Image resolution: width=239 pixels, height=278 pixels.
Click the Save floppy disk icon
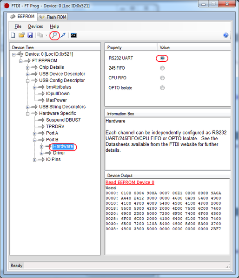(x=30, y=35)
